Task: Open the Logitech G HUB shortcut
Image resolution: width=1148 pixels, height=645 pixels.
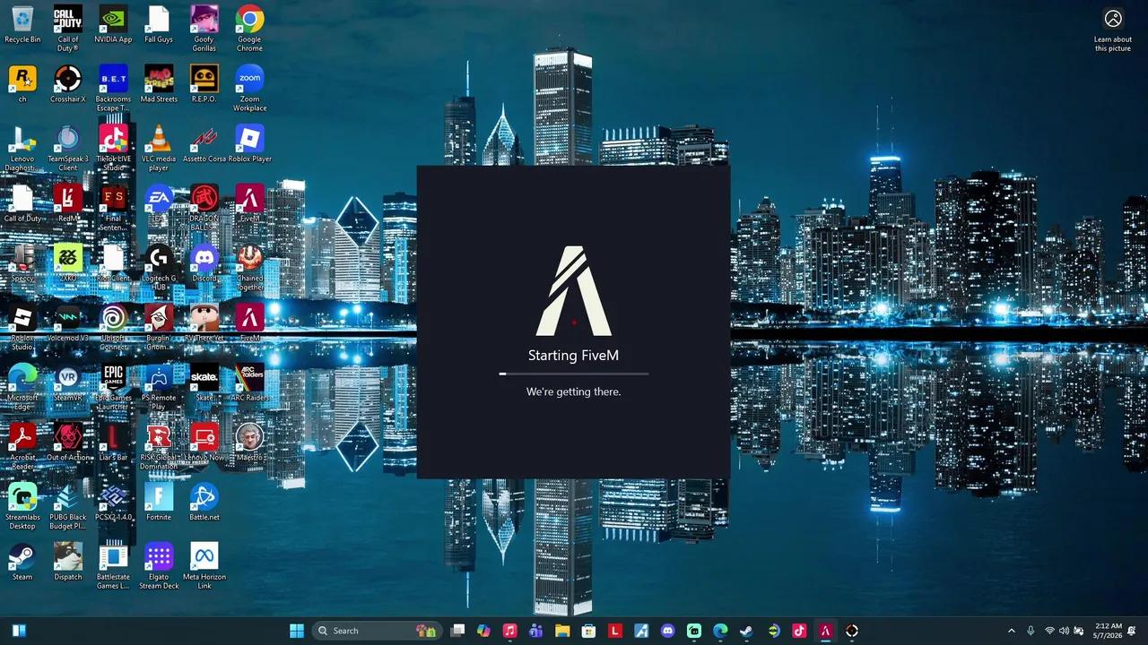Action: click(x=159, y=267)
